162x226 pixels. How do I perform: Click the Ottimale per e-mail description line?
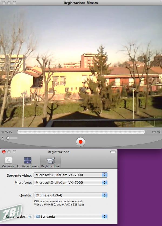pos(59,201)
